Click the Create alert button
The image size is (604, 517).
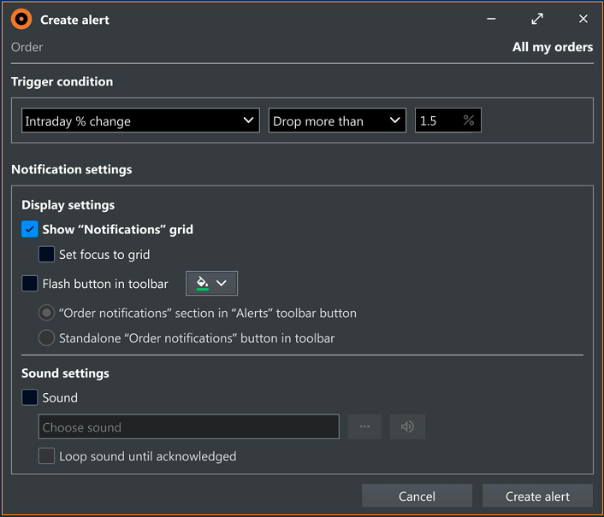tap(537, 496)
